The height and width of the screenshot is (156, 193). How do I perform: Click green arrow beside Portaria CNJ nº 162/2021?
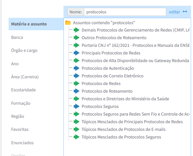pyautogui.click(x=77, y=45)
